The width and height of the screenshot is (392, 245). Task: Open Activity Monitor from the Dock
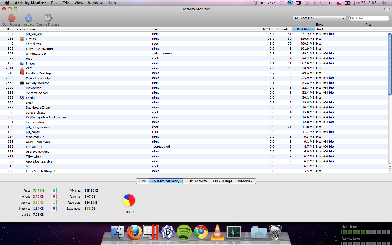[234, 232]
